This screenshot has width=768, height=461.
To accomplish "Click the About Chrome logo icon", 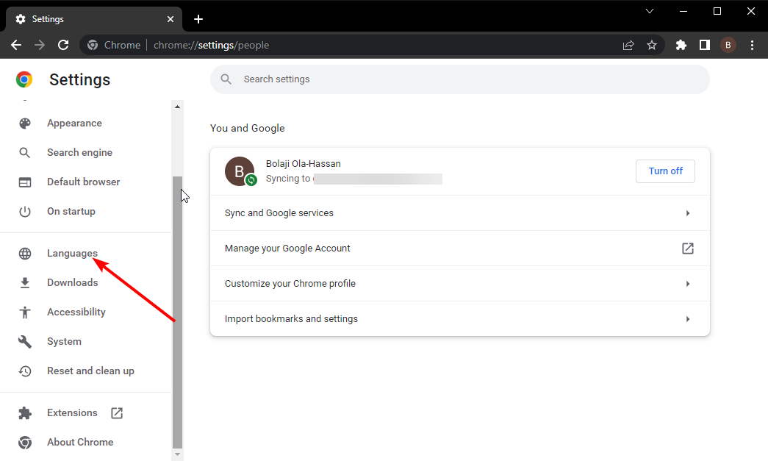I will pyautogui.click(x=25, y=443).
